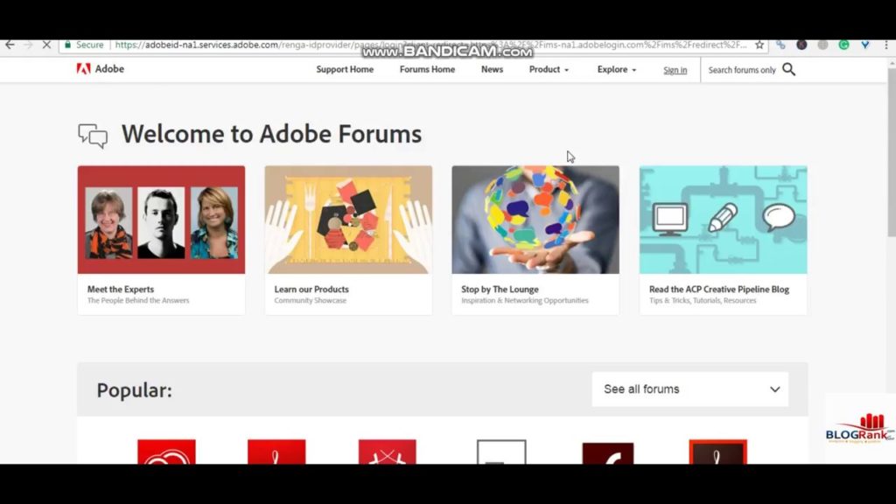Click the Learn our Products thumbnail image
The image size is (896, 504).
point(348,220)
